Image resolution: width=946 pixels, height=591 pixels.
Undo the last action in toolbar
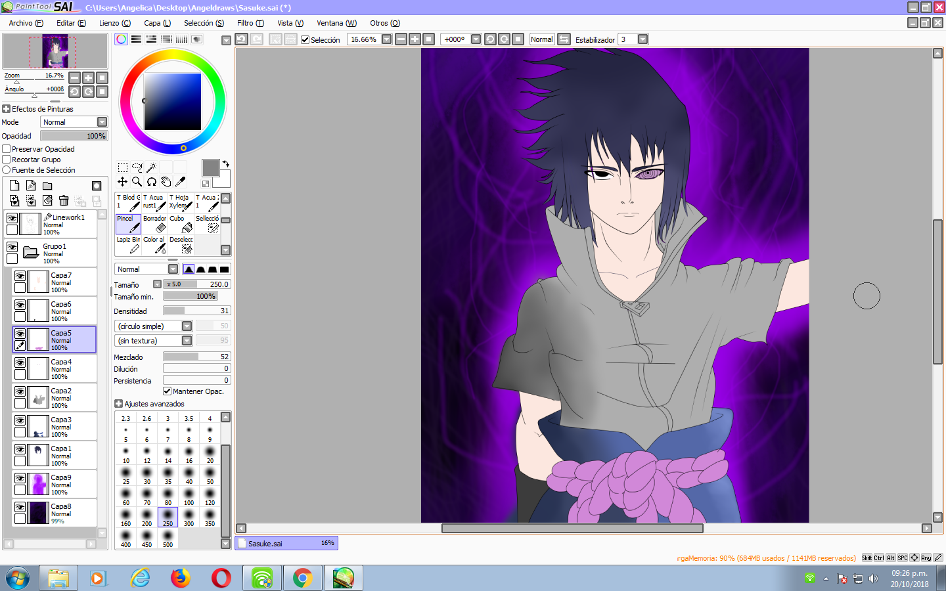(x=241, y=39)
